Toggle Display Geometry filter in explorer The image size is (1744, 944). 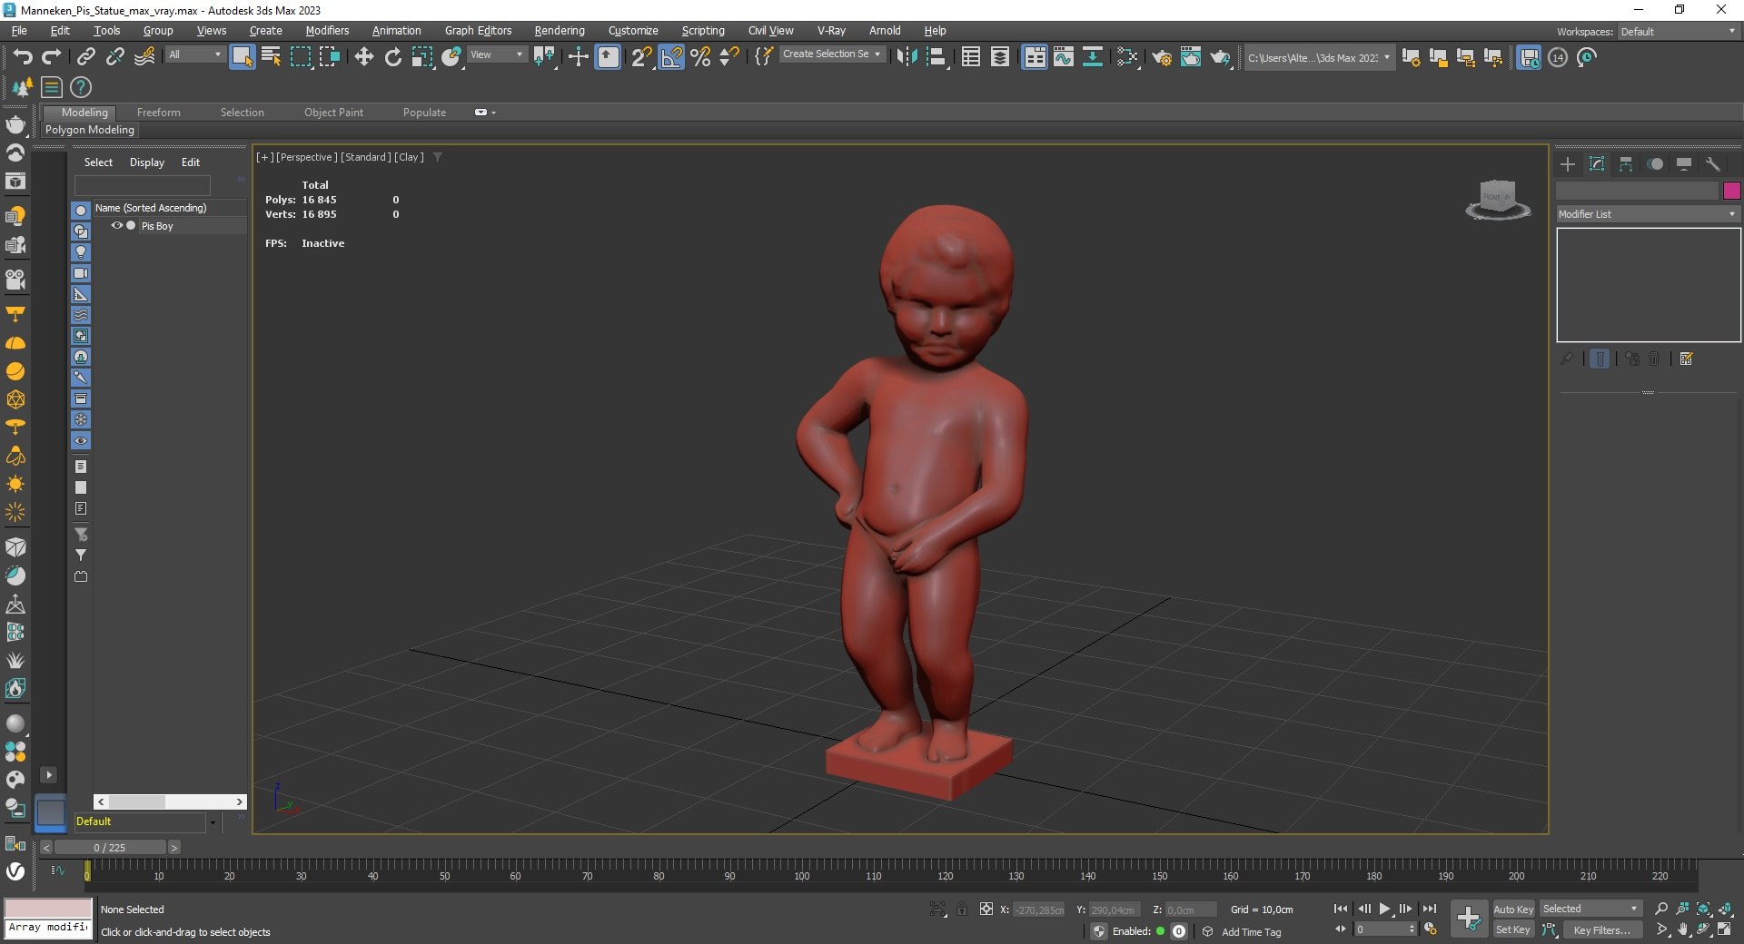coord(81,211)
